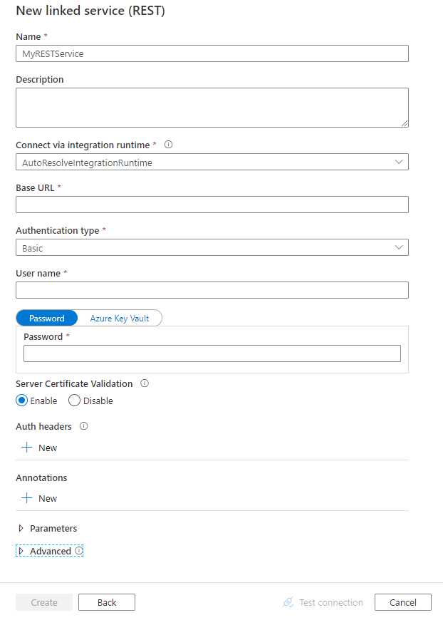Image resolution: width=443 pixels, height=620 pixels.
Task: Click the info icon next to Auth headers
Action: click(x=83, y=426)
